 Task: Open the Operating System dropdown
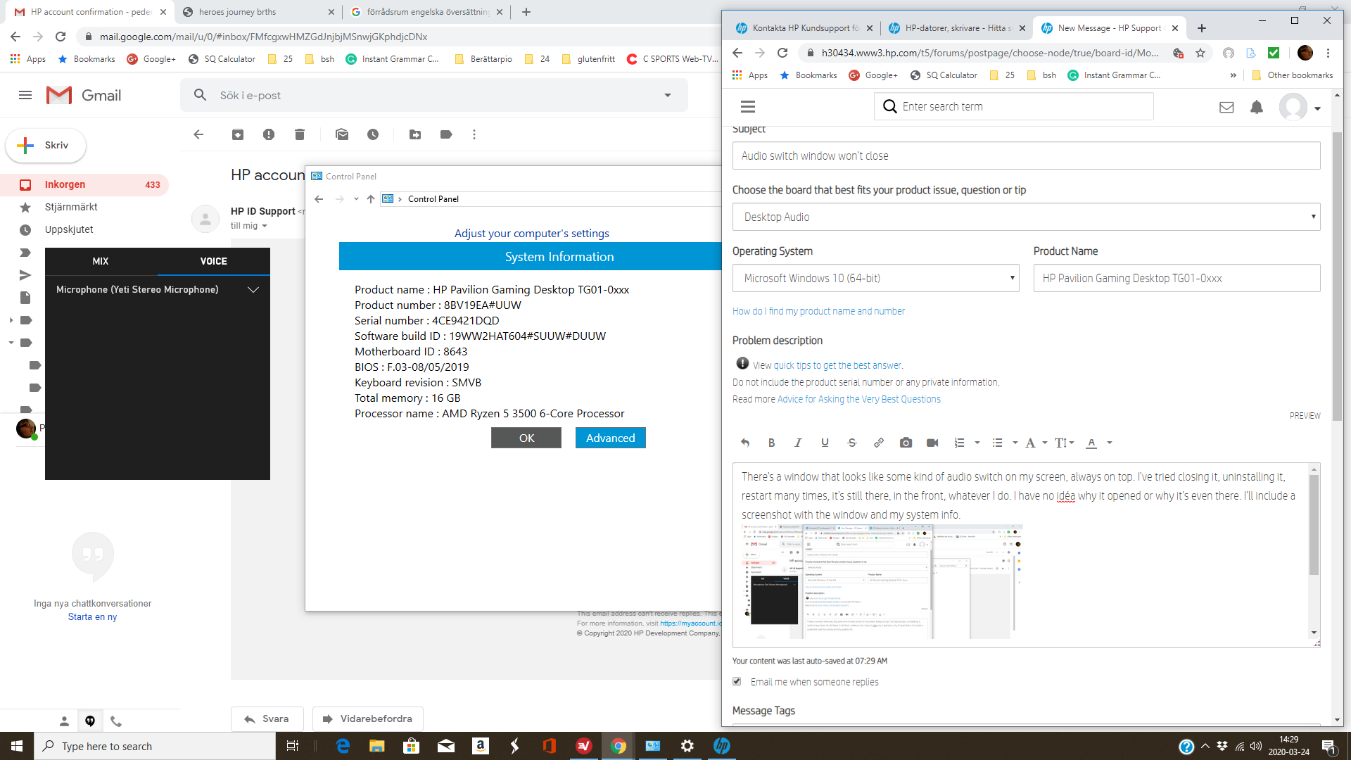point(875,278)
